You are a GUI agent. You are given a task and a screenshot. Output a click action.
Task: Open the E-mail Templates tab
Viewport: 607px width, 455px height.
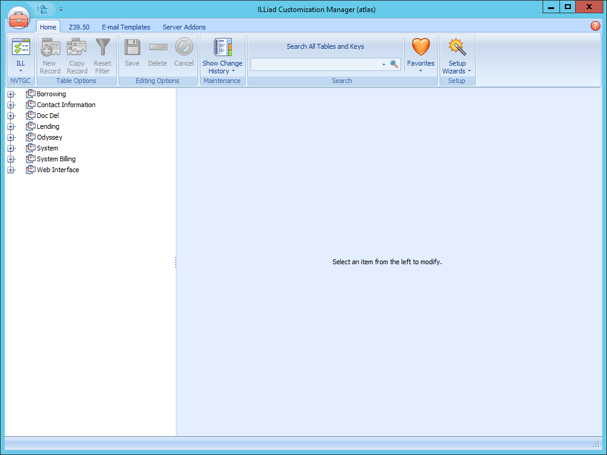[x=126, y=27]
